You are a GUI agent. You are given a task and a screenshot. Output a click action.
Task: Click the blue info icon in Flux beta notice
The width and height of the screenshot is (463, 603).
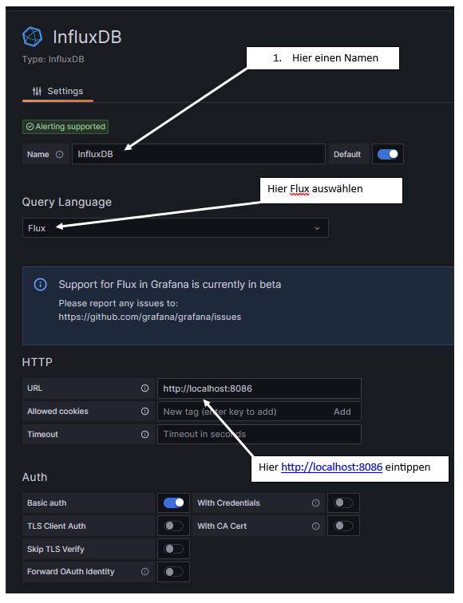[41, 285]
